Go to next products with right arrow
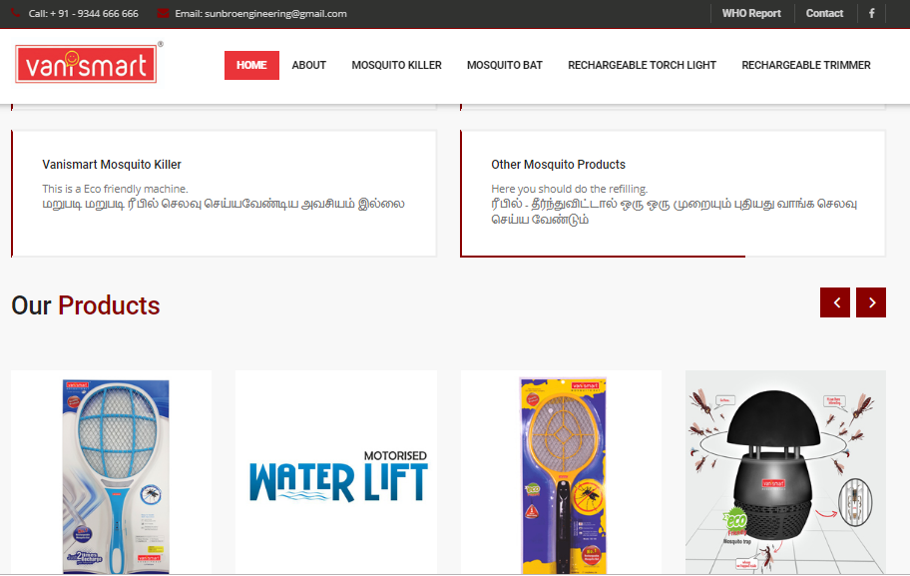The width and height of the screenshot is (910, 576). 871,302
